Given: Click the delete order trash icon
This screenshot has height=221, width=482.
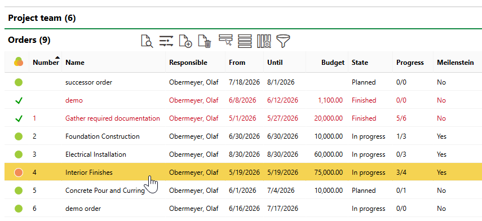Looking at the screenshot, I should [x=205, y=41].
